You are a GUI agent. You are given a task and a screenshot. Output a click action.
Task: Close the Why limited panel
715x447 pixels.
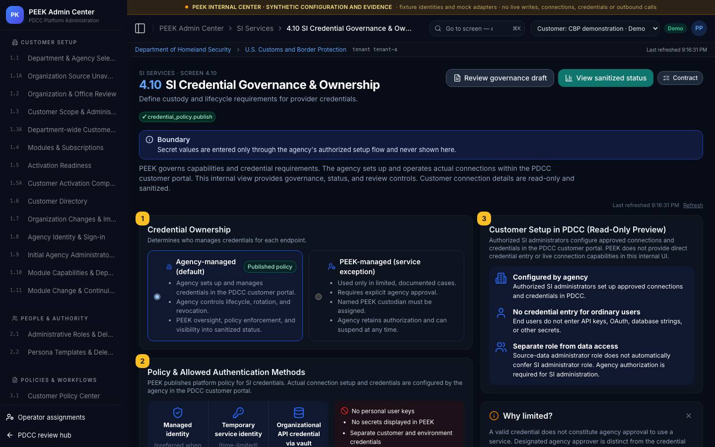click(x=689, y=416)
